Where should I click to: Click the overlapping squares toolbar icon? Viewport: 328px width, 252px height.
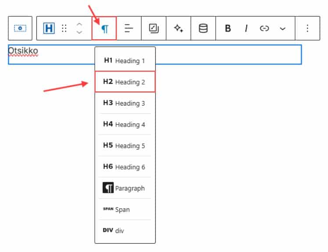(153, 28)
